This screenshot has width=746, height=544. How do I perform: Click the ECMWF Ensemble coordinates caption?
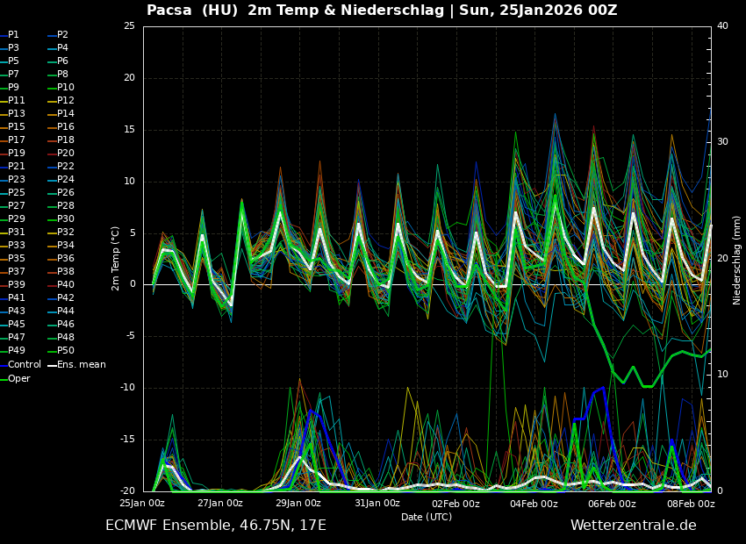[216, 526]
